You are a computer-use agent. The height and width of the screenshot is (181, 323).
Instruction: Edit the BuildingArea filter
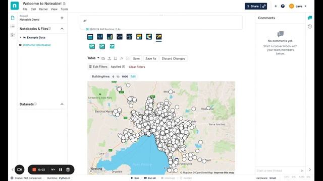pyautogui.click(x=133, y=76)
